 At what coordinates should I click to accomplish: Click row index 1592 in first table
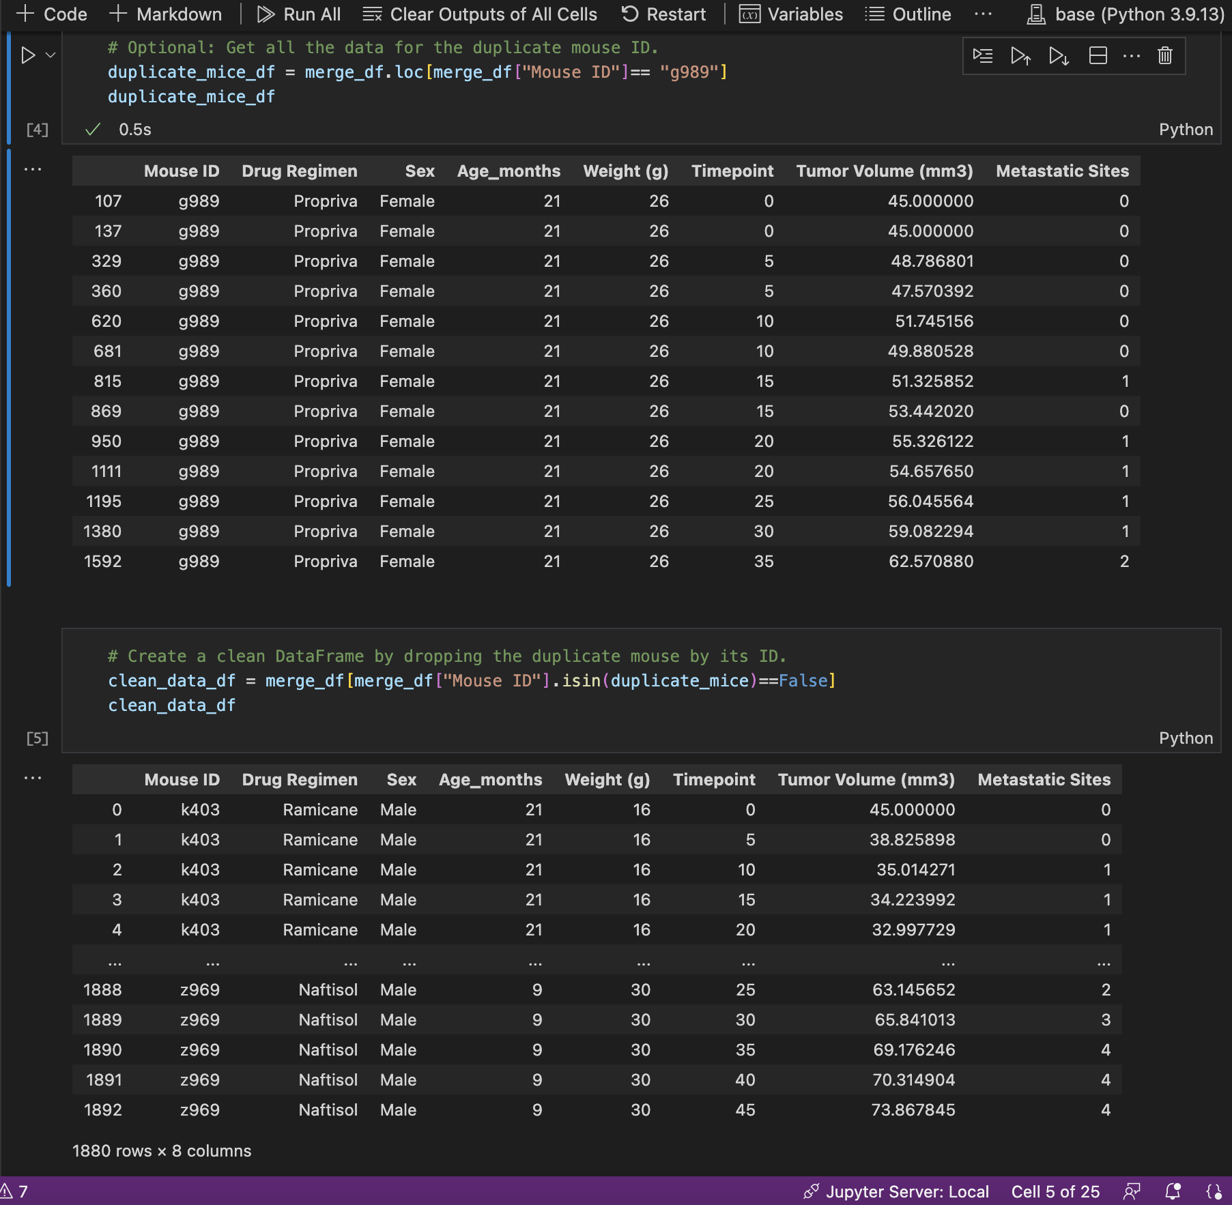(102, 562)
